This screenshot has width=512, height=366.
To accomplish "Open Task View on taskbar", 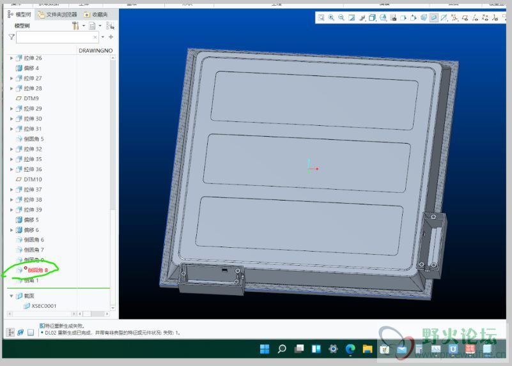I will coord(299,349).
